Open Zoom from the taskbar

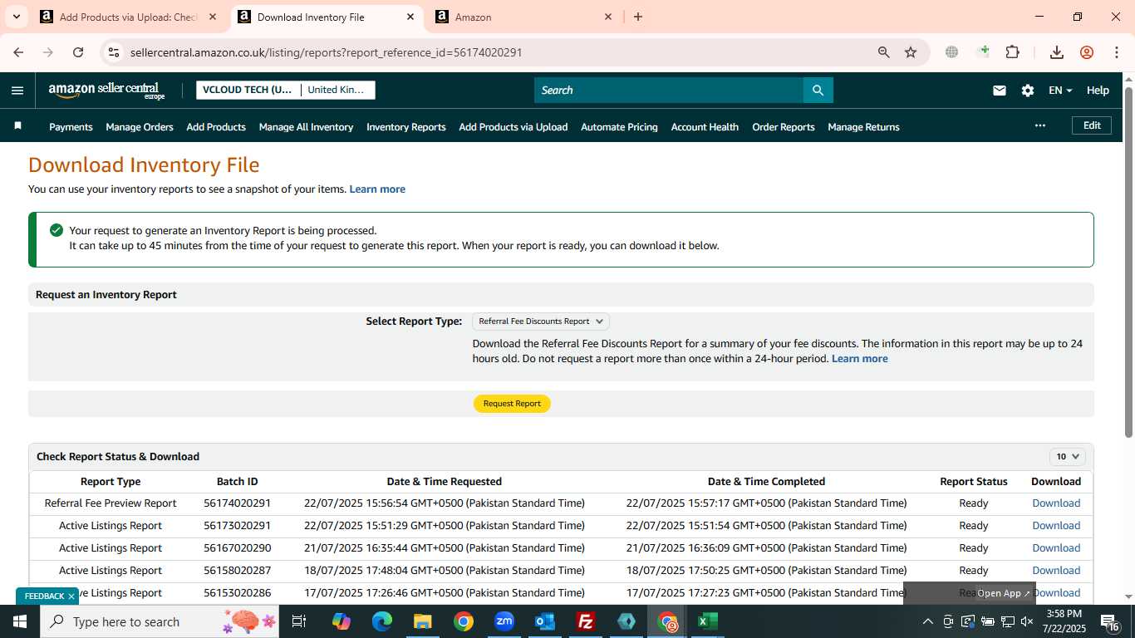click(x=504, y=621)
